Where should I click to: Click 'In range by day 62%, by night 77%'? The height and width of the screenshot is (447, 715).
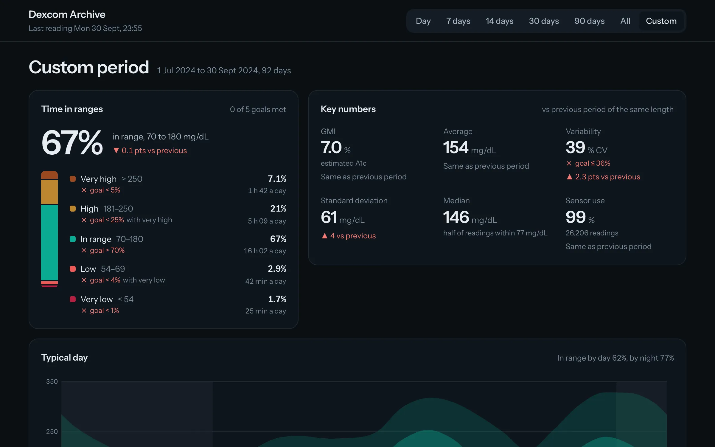(x=615, y=358)
